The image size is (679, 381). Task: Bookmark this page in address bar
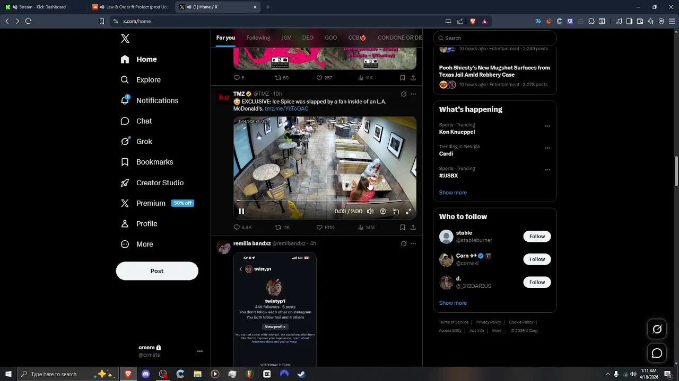(x=102, y=21)
